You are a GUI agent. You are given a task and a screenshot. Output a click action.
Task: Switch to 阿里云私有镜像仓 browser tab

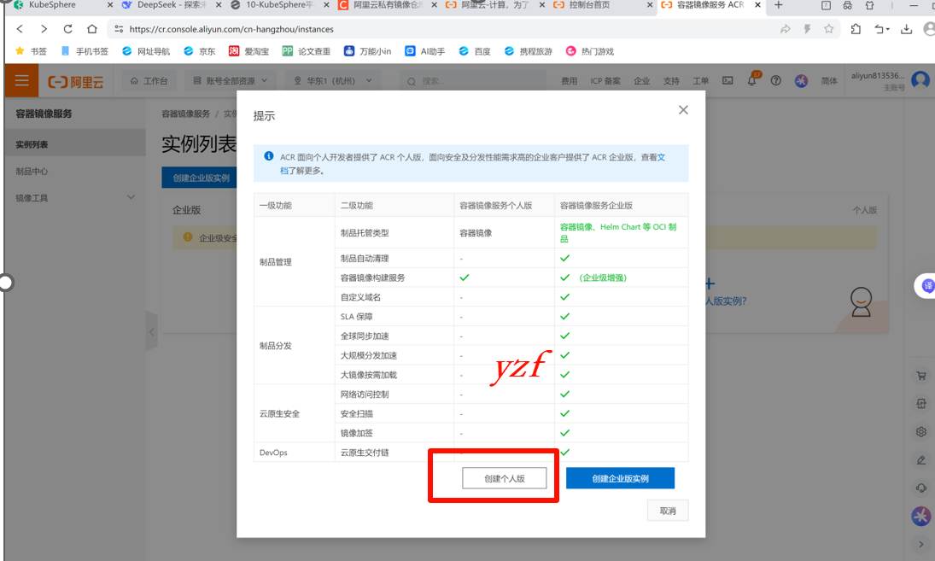click(x=388, y=5)
